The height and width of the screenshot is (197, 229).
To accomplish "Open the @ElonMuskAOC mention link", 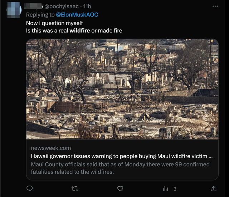I will tap(77, 15).
